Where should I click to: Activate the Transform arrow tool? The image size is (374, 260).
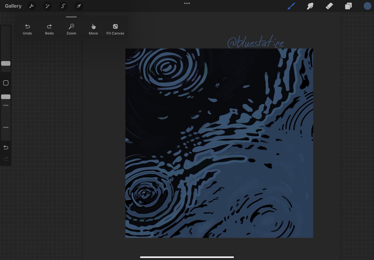(79, 6)
